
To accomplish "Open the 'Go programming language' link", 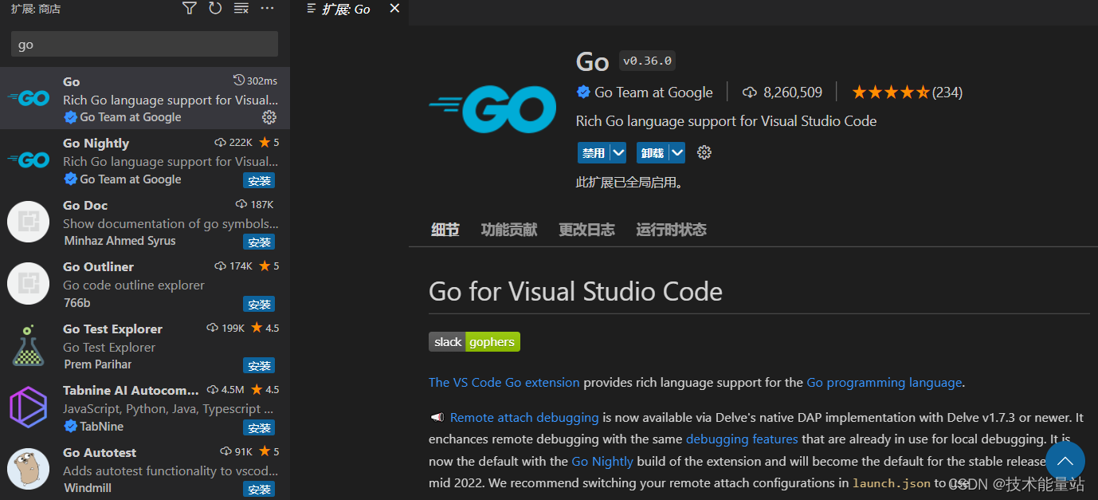I will (884, 383).
